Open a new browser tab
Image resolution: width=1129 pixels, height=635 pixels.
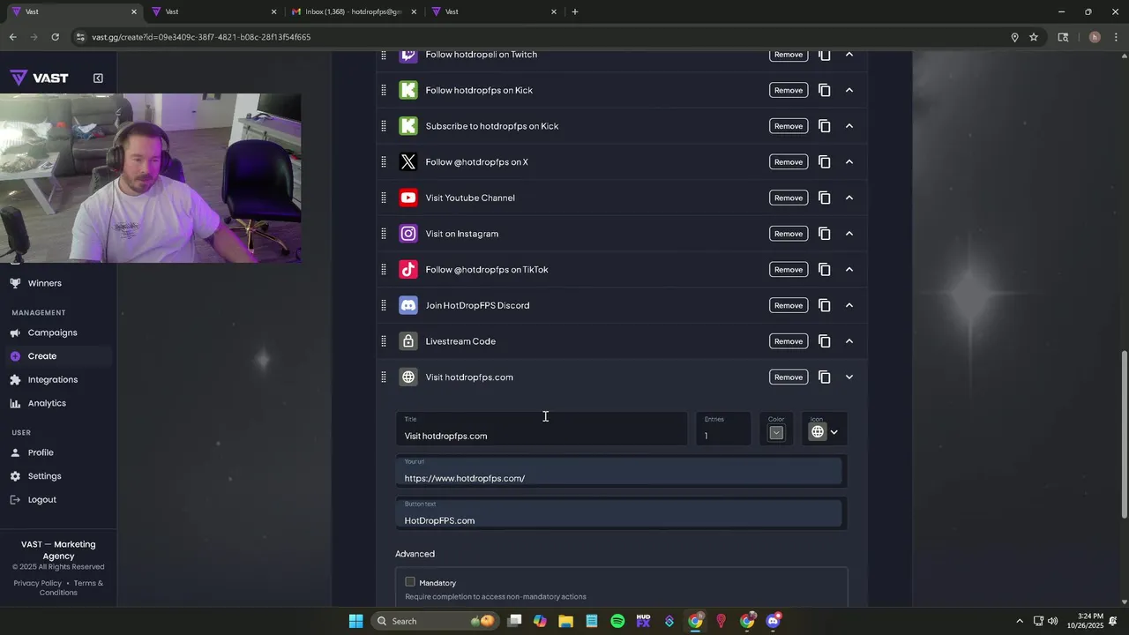pos(575,11)
